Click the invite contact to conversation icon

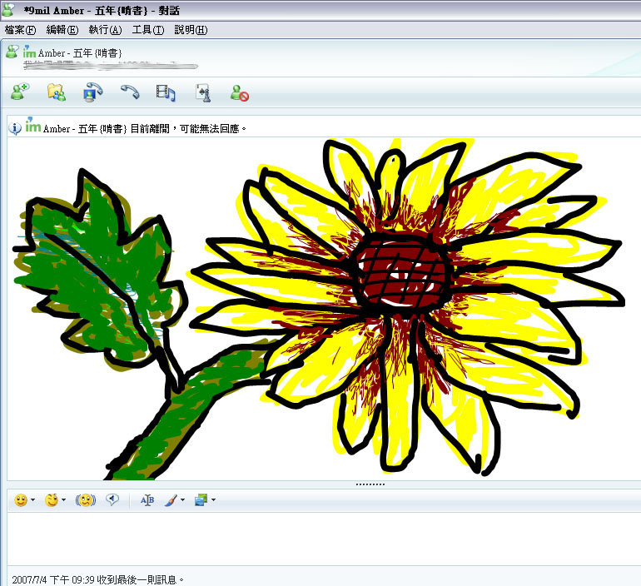click(x=20, y=92)
